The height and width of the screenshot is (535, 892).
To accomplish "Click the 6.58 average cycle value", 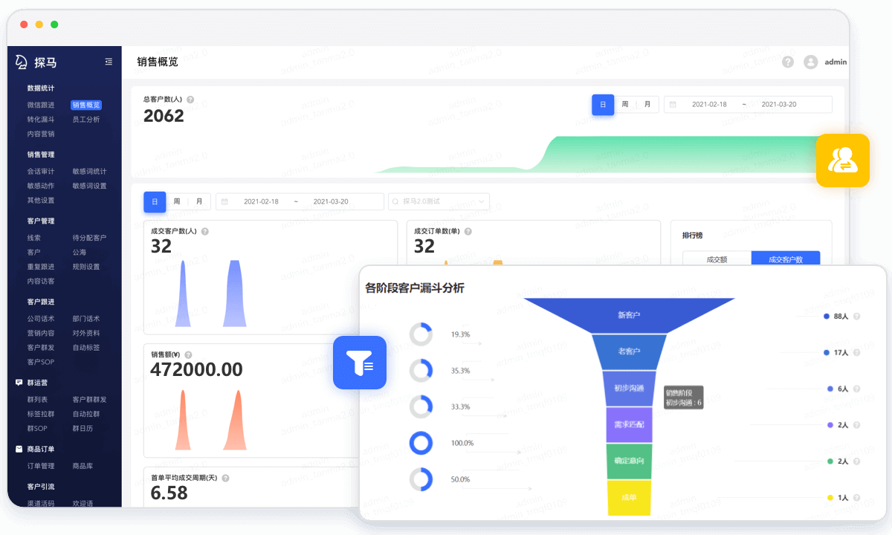I will (169, 493).
